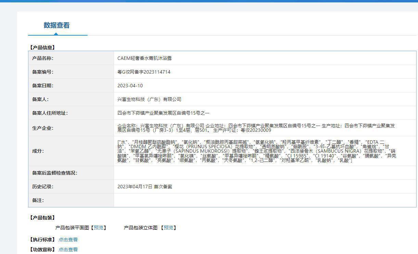418x254 pixels.
Task: Click the 生产企业 details text
Action: pyautogui.click(x=256, y=128)
